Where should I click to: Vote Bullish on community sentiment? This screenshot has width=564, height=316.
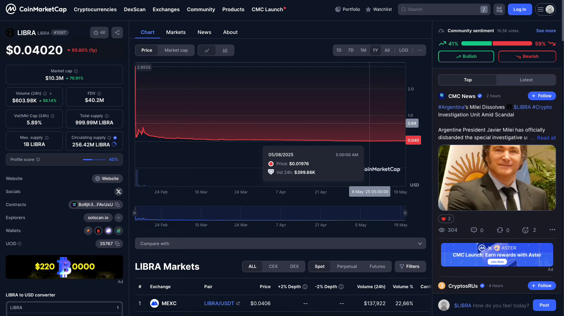point(466,56)
